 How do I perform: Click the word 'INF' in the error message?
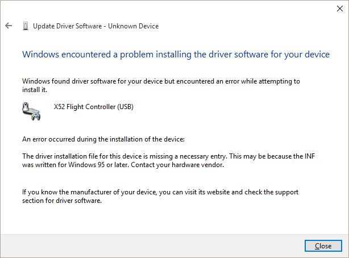coord(310,156)
